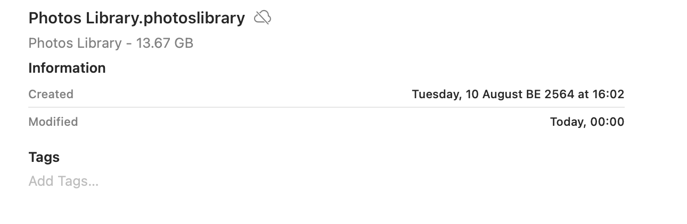Click the 00:00 modified time
Image resolution: width=687 pixels, height=224 pixels.
click(607, 122)
